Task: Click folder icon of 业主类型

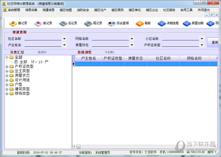Action: tap(11, 71)
